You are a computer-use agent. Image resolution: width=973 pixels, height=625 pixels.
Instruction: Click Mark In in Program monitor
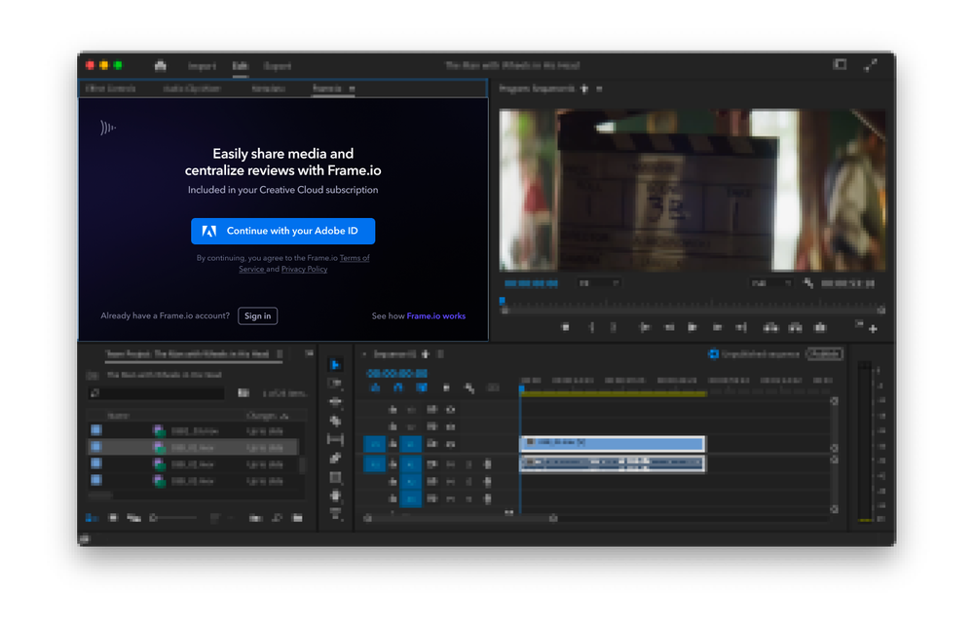point(591,327)
